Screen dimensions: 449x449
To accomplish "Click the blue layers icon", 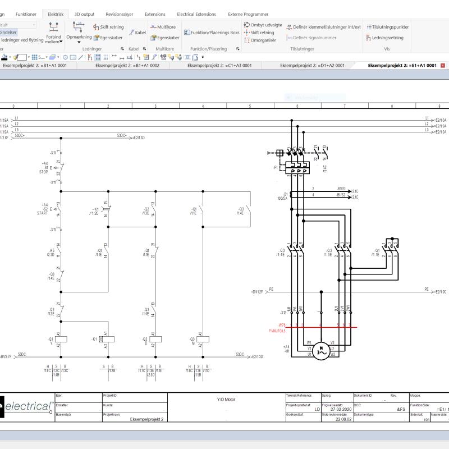I will (x=52, y=57).
